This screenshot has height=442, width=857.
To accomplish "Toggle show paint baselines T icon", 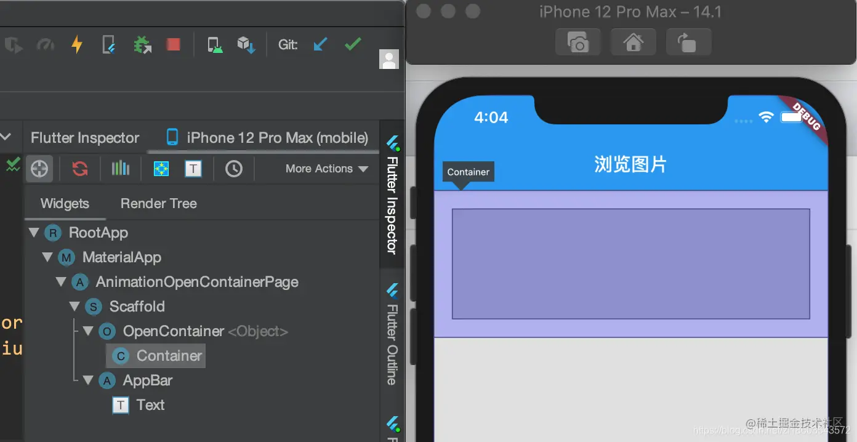I will click(x=193, y=169).
